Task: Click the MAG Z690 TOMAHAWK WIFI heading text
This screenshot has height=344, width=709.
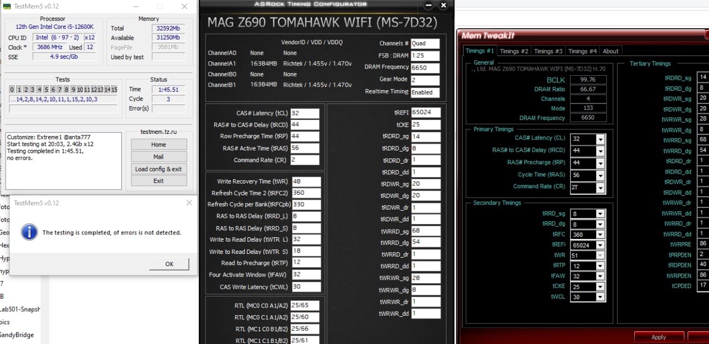Action: [x=322, y=23]
